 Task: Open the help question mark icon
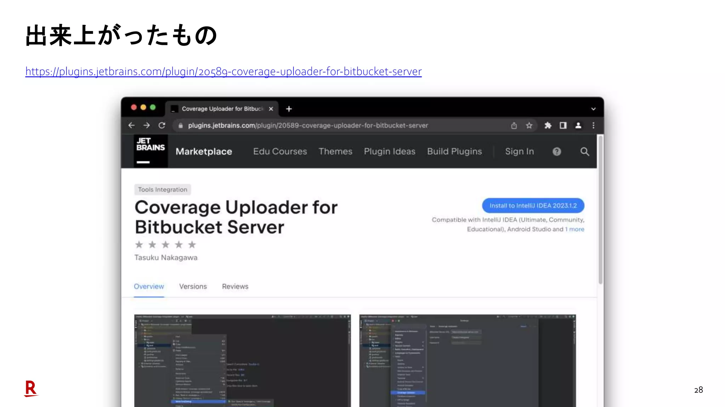click(x=557, y=152)
